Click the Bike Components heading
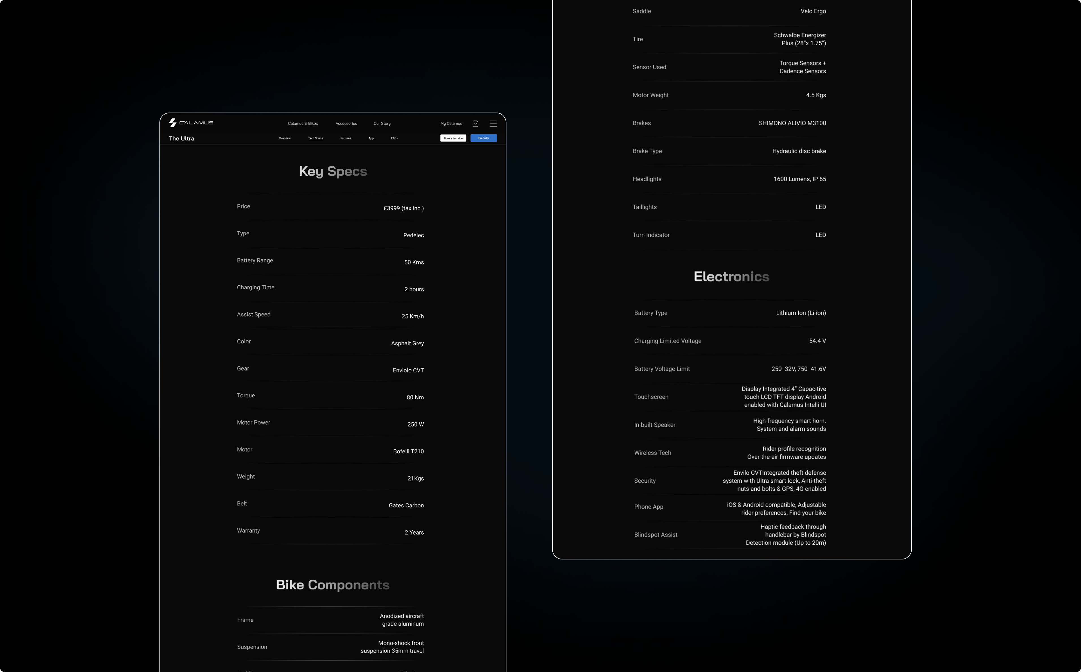The image size is (1081, 672). coord(333,585)
